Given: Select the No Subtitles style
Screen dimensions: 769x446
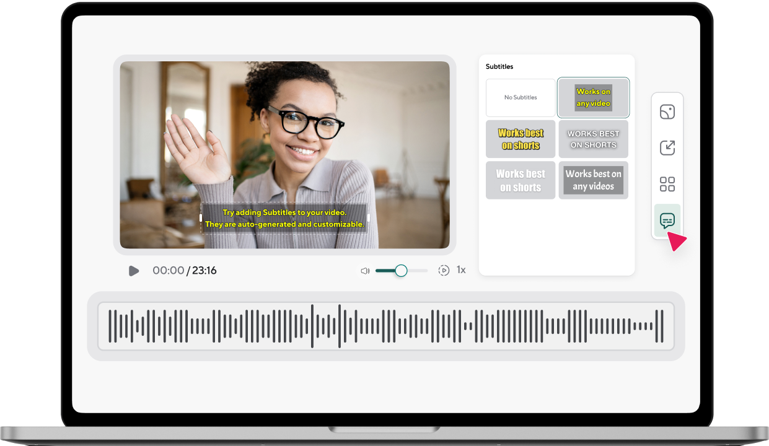Looking at the screenshot, I should 521,97.
